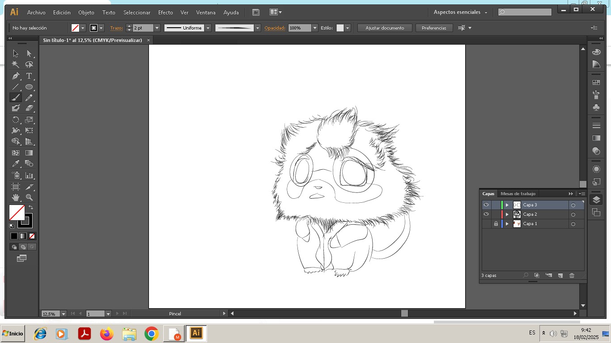Select the Magic Wand tool
611x343 pixels.
click(x=16, y=64)
